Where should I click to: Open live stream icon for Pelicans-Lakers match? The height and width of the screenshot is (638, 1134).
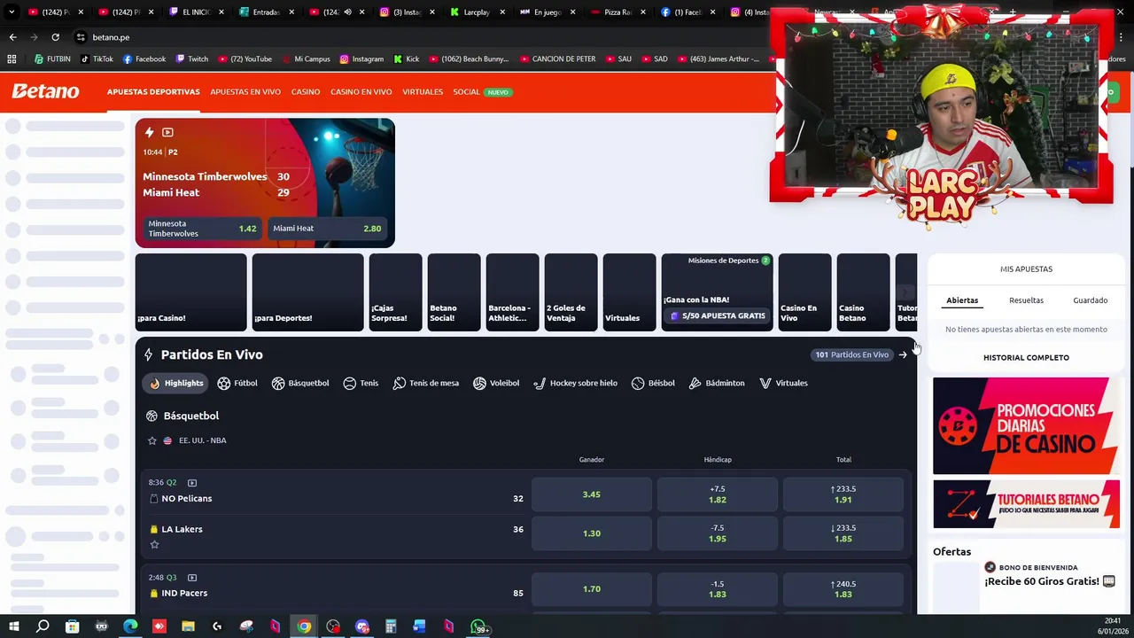click(192, 483)
